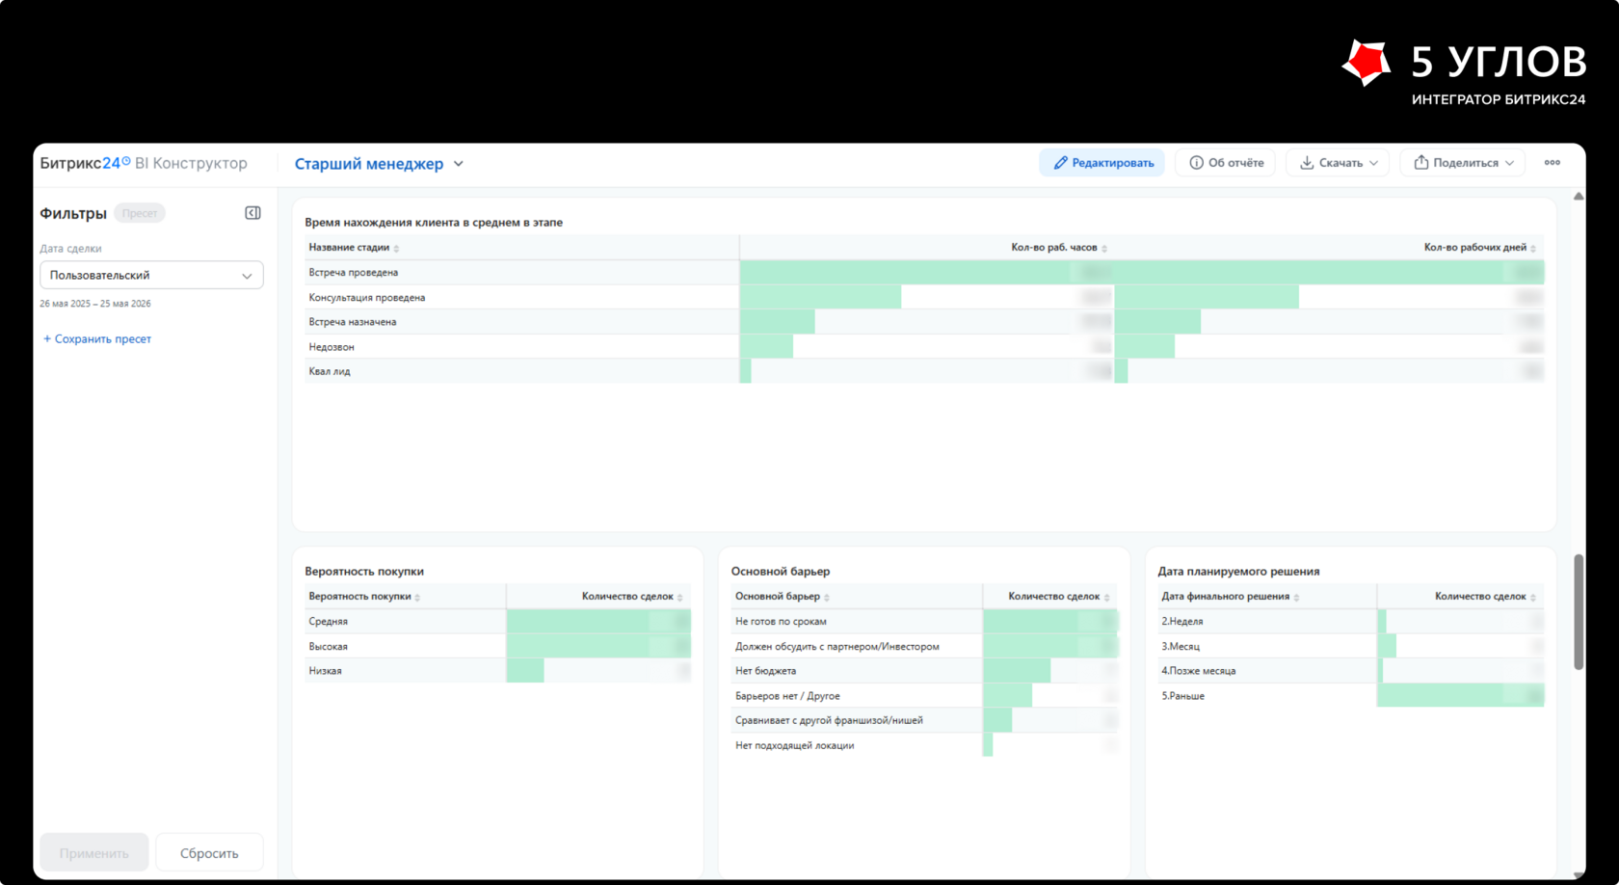Select Сравнивает с другой франшизой/нишей row
This screenshot has width=1619, height=885.
(924, 720)
